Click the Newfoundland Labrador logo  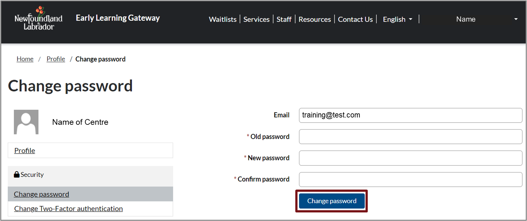38,19
